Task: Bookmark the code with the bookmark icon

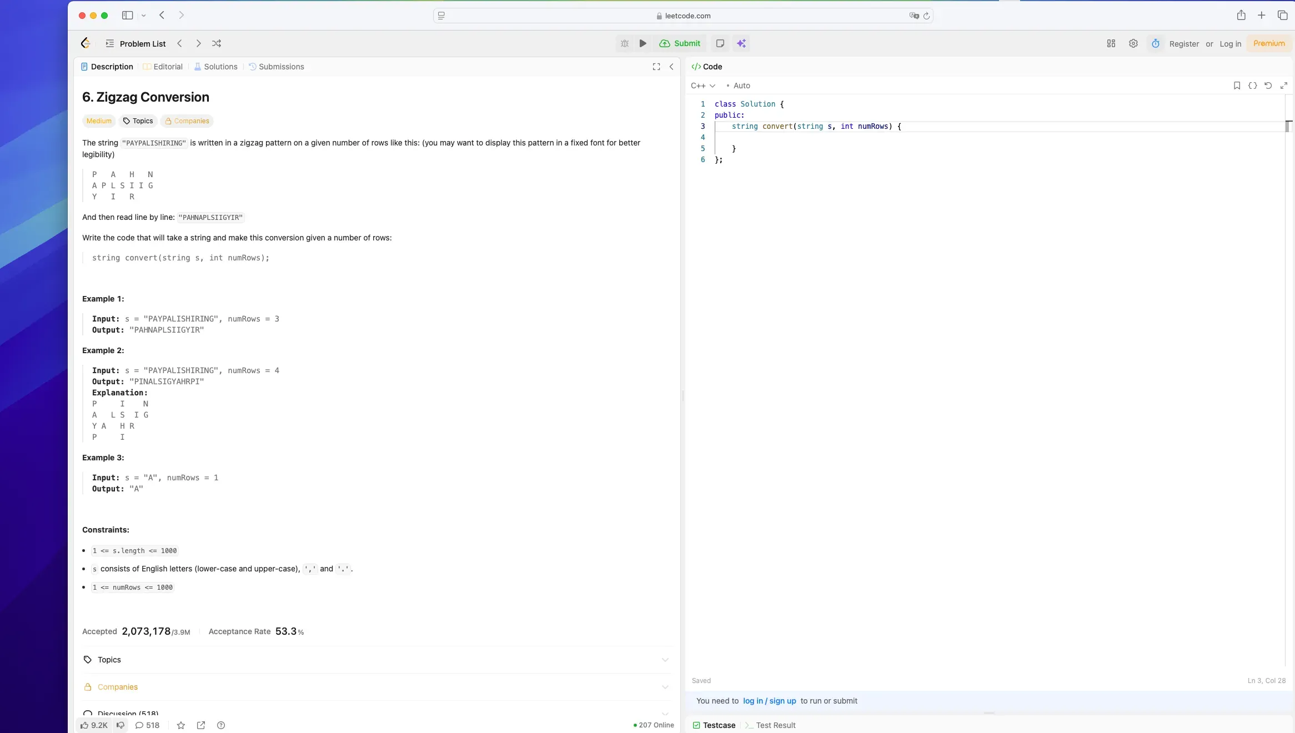Action: coord(1237,86)
